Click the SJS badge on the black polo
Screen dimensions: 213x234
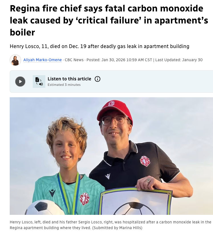(x=145, y=161)
